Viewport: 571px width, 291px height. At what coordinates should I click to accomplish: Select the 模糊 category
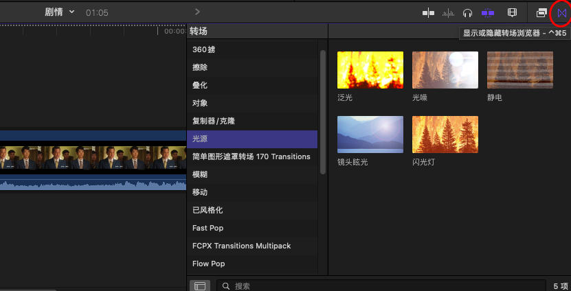(252, 174)
